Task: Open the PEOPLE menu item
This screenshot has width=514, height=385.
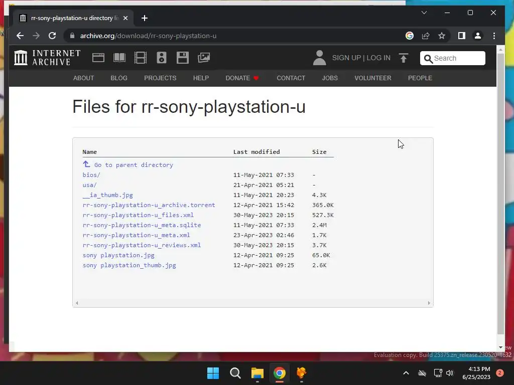Action: point(420,78)
